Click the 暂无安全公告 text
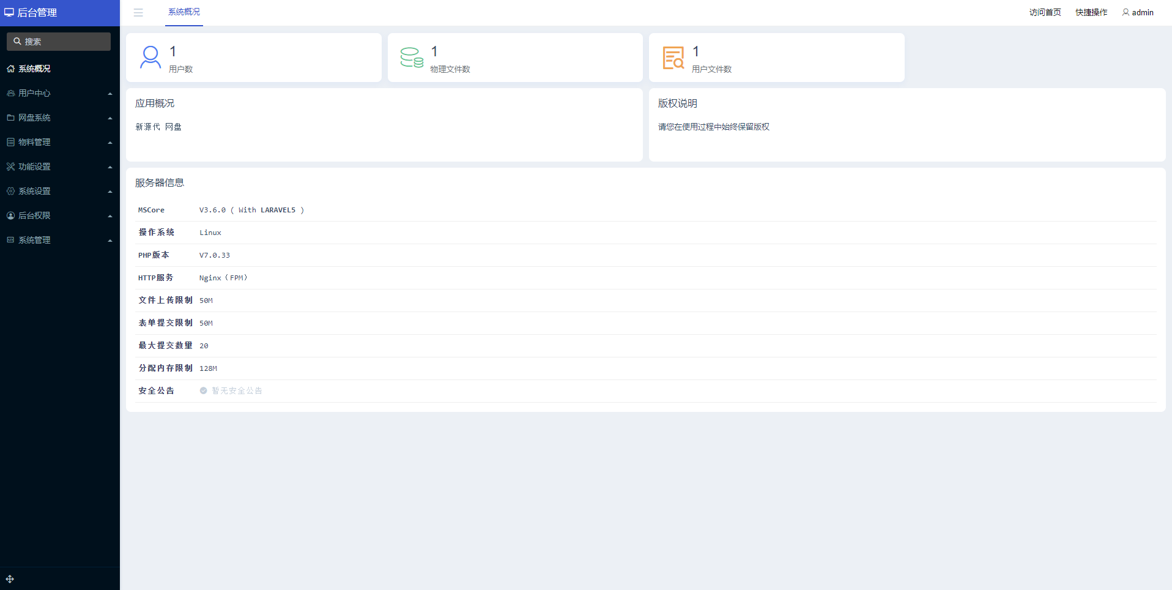1172x590 pixels. [237, 390]
